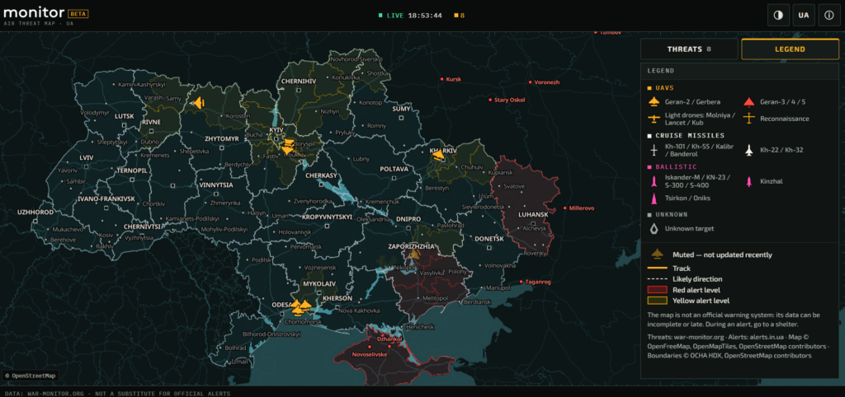The image size is (845, 397).
Task: Select the drone marker near Korosten
Action: point(198,102)
